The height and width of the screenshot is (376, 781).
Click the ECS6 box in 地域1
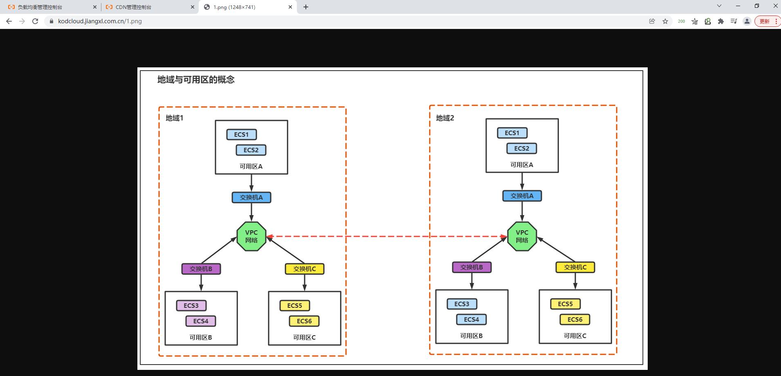304,321
